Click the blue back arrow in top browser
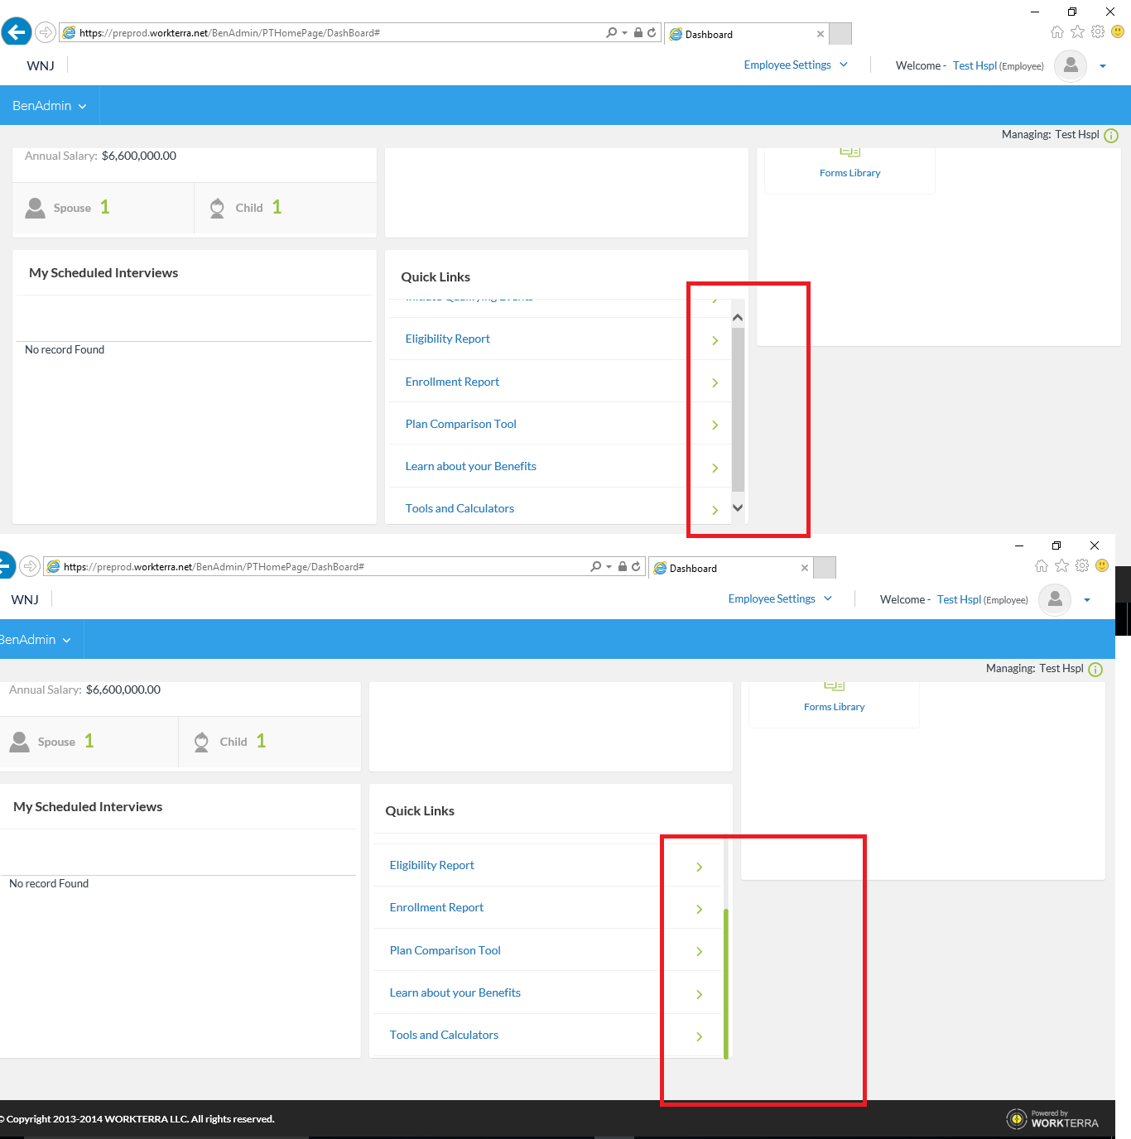1131x1139 pixels. coord(16,32)
